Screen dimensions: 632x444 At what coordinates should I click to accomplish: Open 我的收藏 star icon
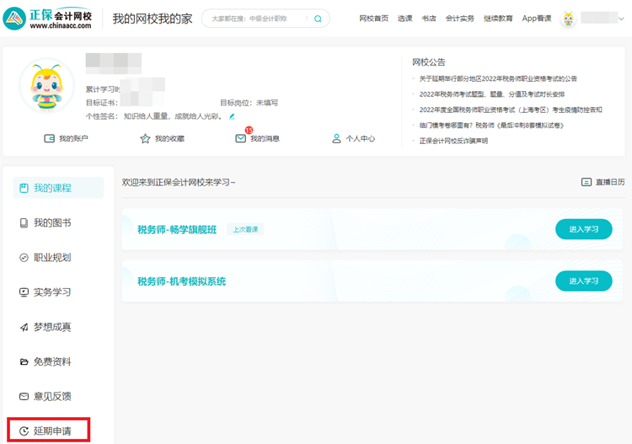(x=145, y=138)
